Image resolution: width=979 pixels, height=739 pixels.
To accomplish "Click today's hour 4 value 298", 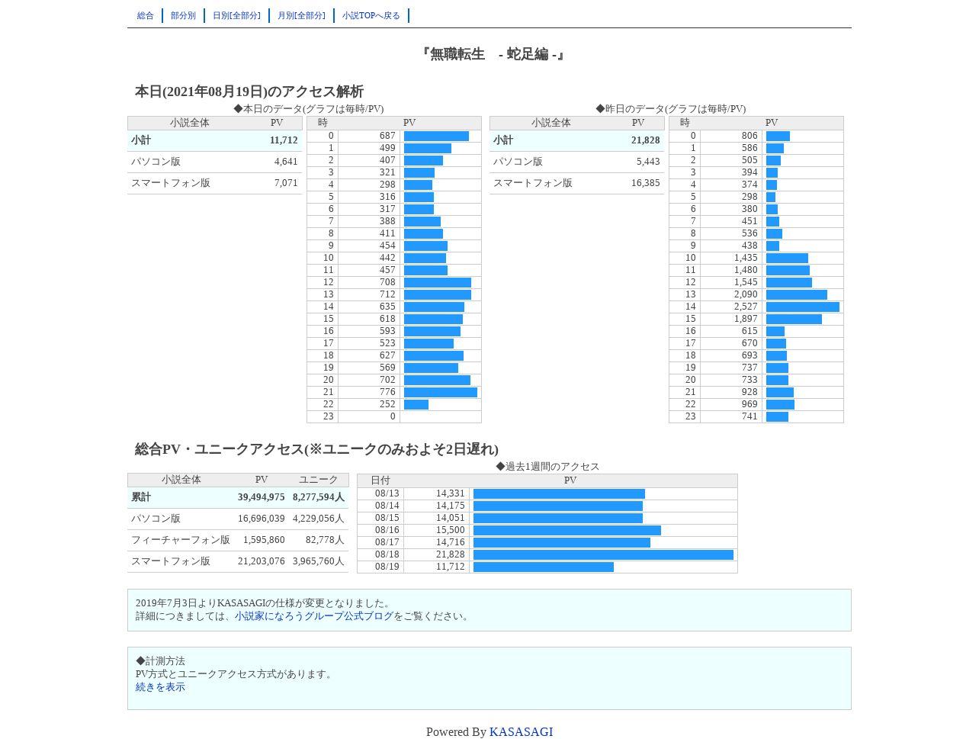I will point(387,185).
